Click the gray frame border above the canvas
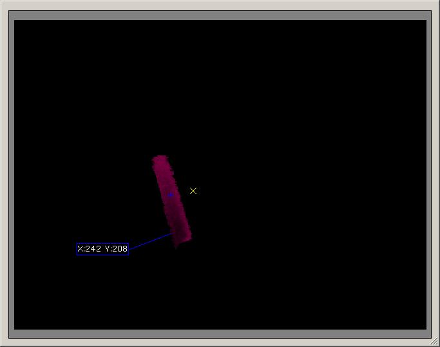 coord(220,15)
